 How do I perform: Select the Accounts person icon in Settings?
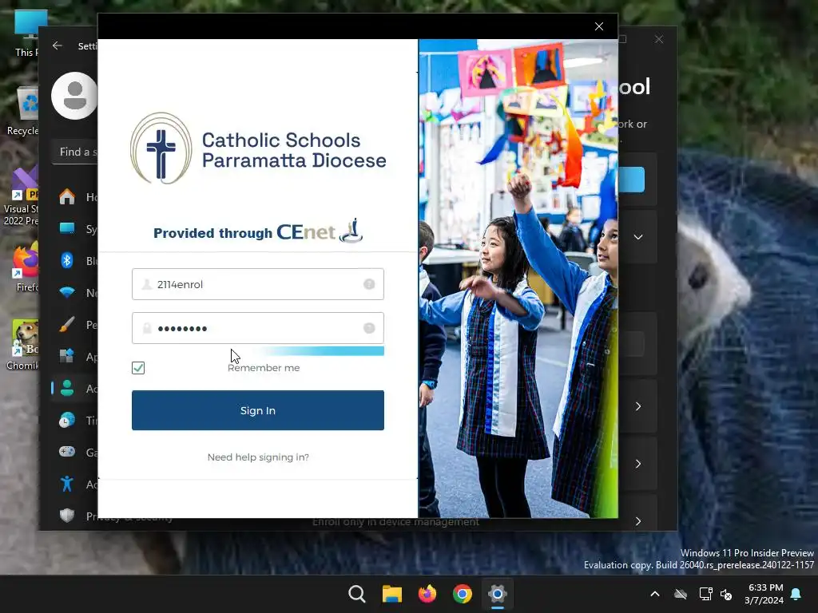67,389
